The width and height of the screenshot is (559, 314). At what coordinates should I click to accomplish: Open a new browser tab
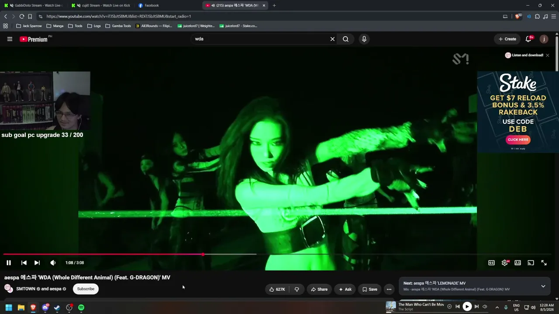tap(274, 5)
